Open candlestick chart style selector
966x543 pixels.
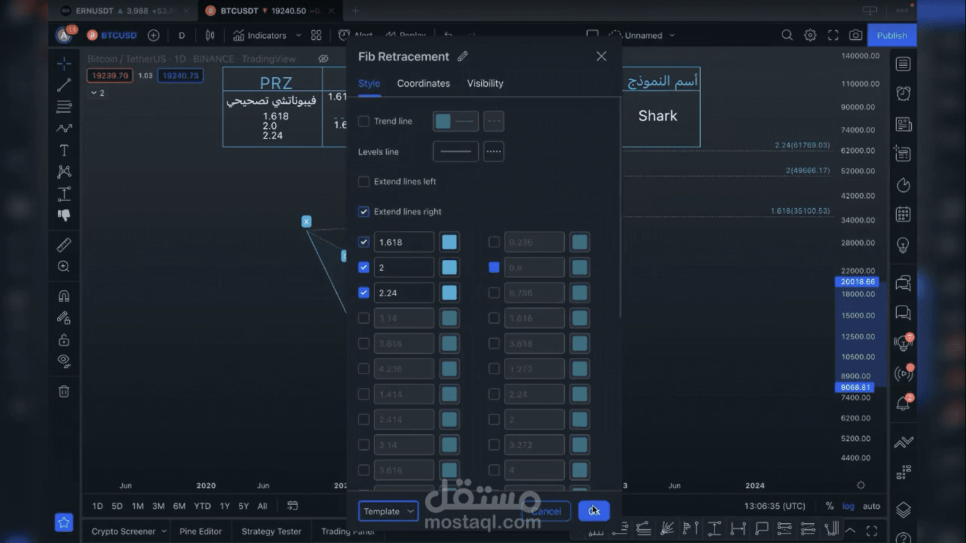210,35
